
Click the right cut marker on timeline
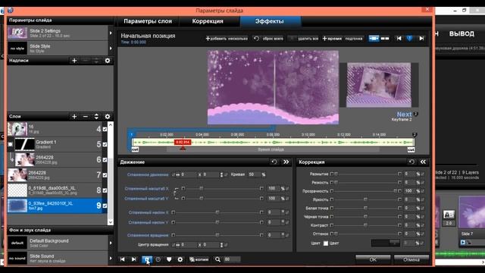[411, 149]
